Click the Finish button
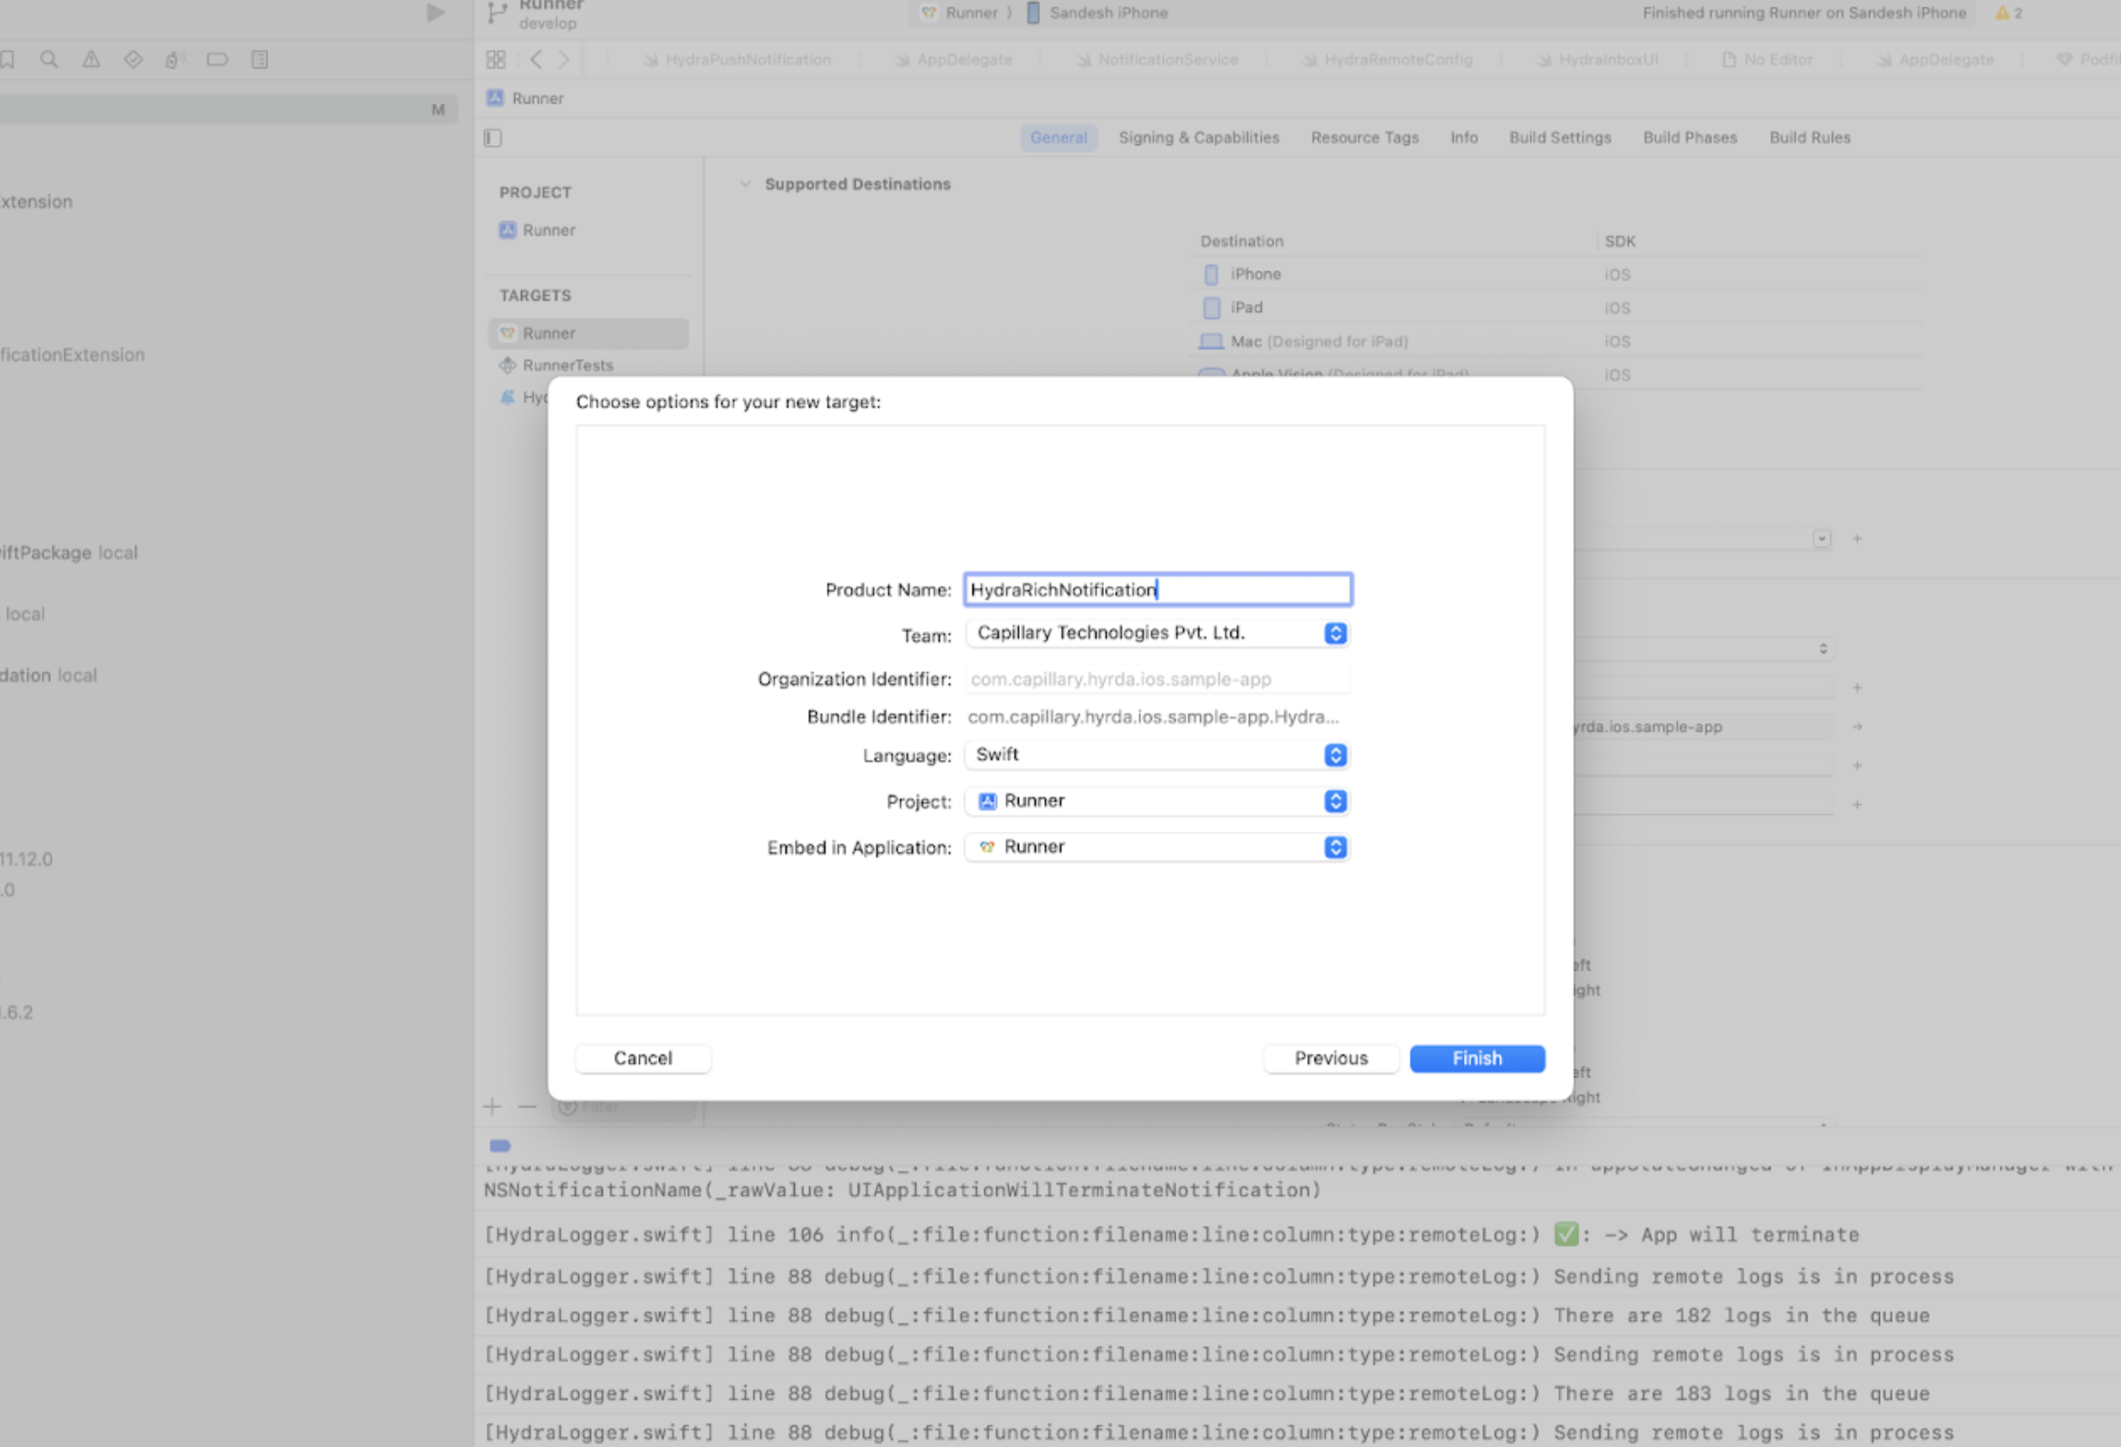 1477,1058
